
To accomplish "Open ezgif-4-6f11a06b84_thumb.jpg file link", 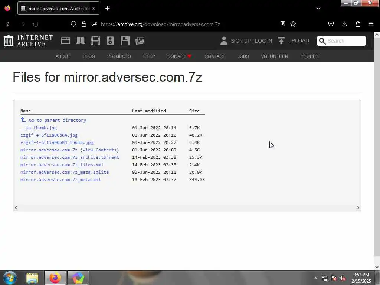I will click(x=57, y=142).
